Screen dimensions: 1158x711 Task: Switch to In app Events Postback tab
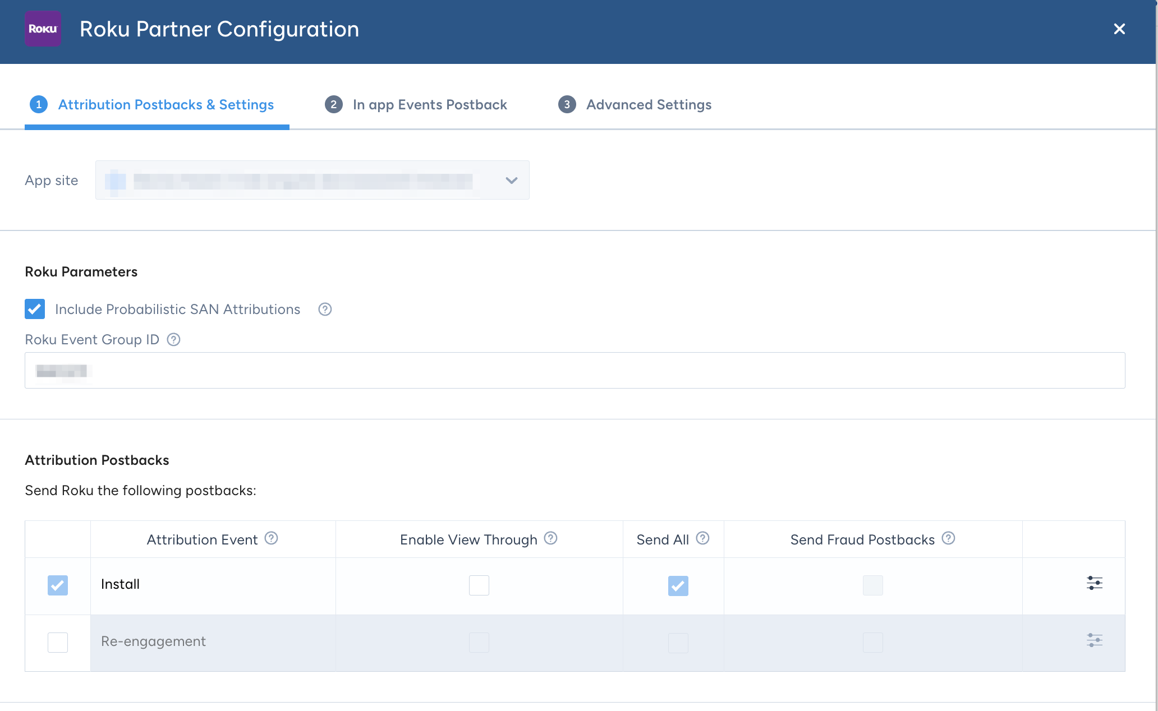pos(416,105)
